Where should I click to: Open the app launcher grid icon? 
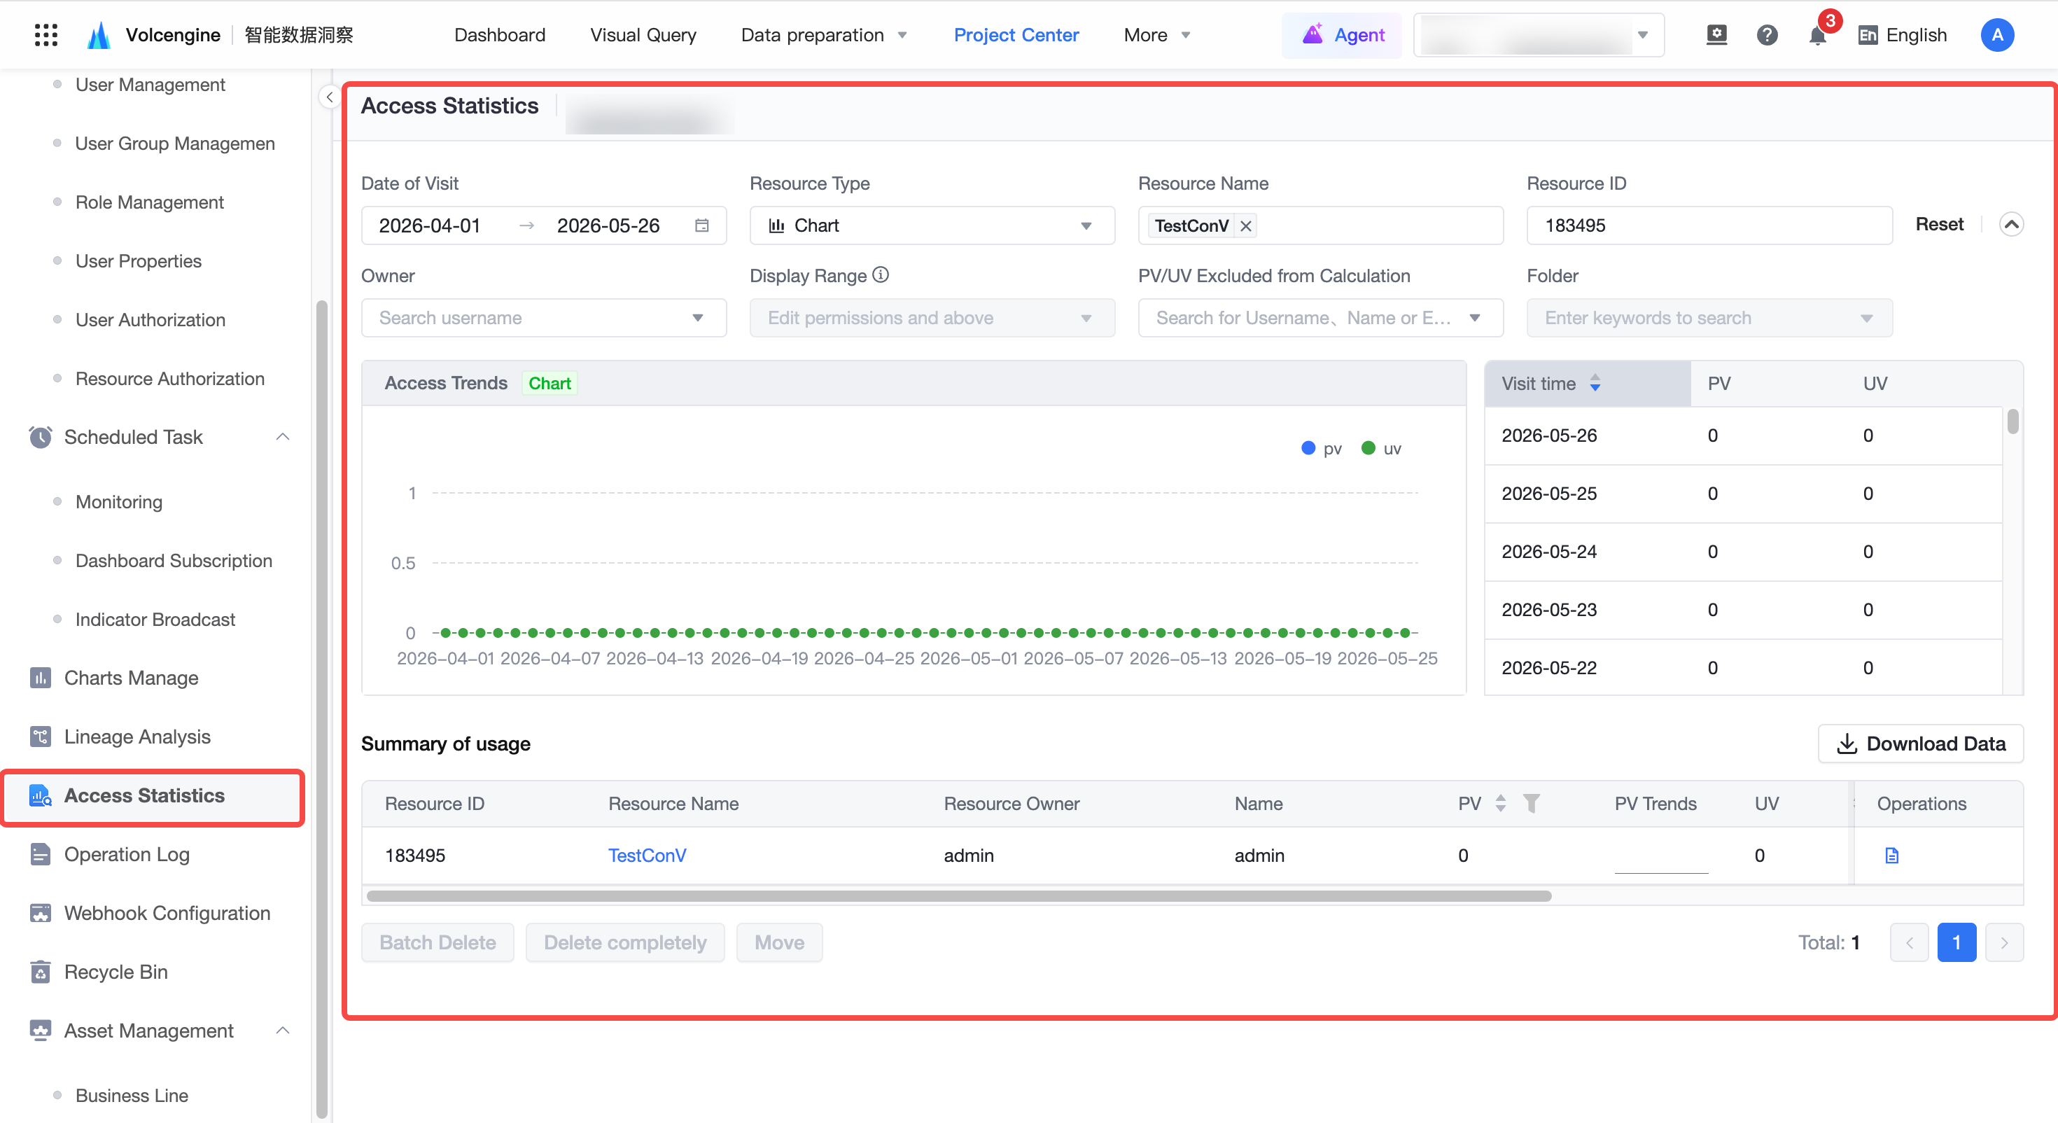coord(46,34)
